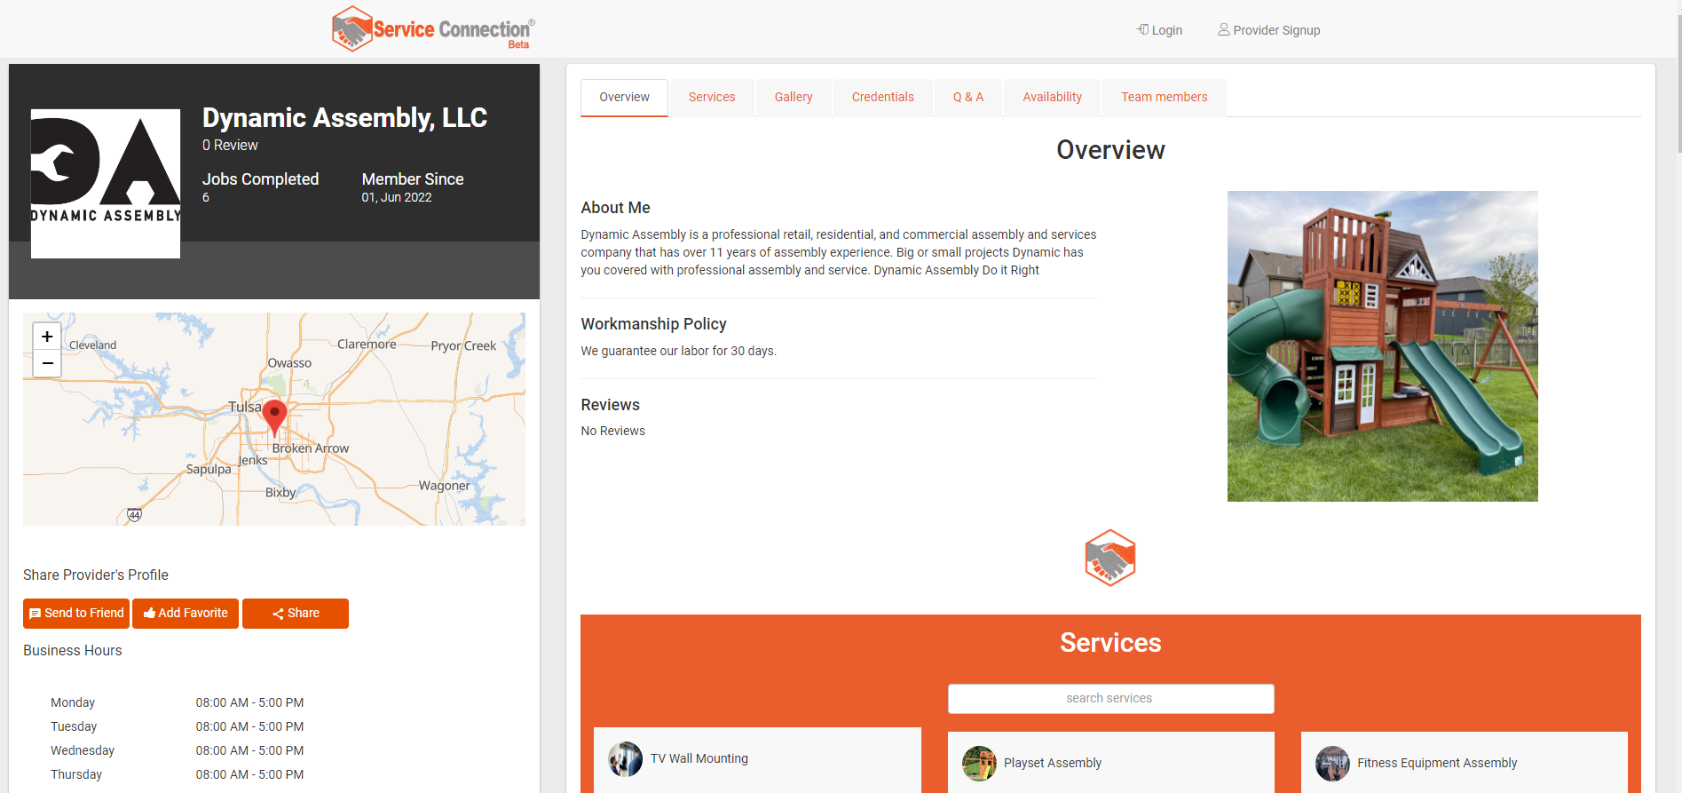
Task: Click the red location pin on map
Action: click(x=275, y=416)
